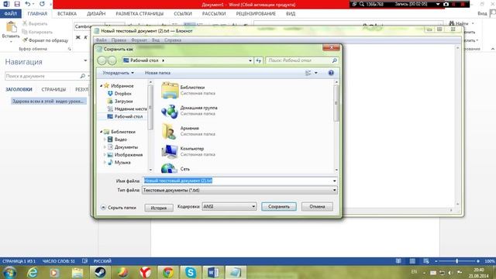
Task: Open the ФАЙЛ tab in Word
Action: coord(10,14)
